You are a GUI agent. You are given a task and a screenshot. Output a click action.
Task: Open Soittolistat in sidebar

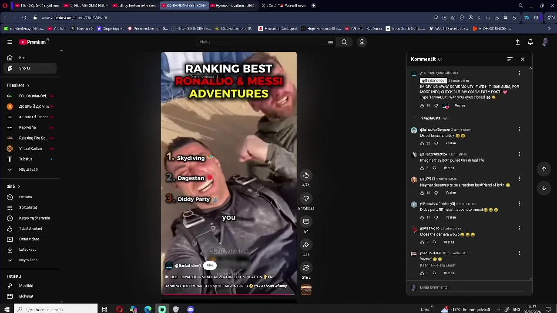30,208
